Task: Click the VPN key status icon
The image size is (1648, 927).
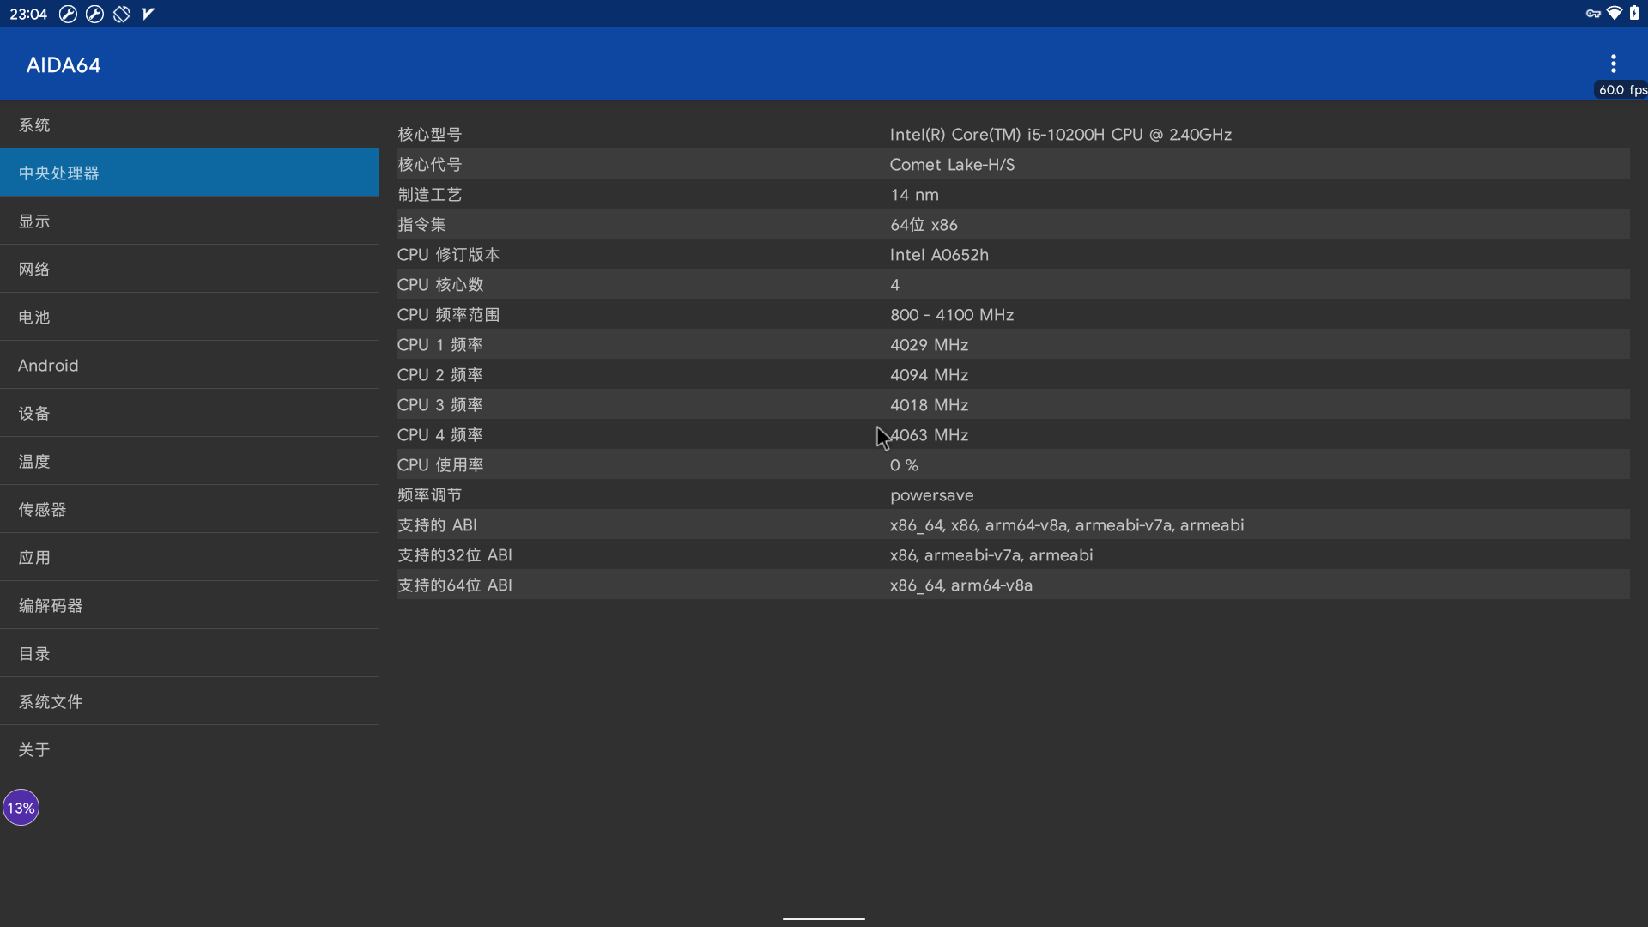Action: tap(1593, 14)
